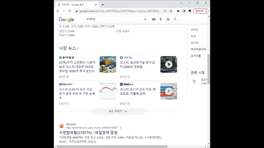Click the scroll down arrow of page scrollbar
Image resolution: width=264 pixels, height=148 pixels.
tap(209, 144)
